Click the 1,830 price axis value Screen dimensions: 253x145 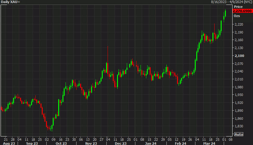[239, 126]
